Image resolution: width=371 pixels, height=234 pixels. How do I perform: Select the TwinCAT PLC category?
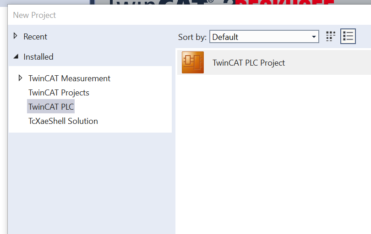[x=51, y=107]
